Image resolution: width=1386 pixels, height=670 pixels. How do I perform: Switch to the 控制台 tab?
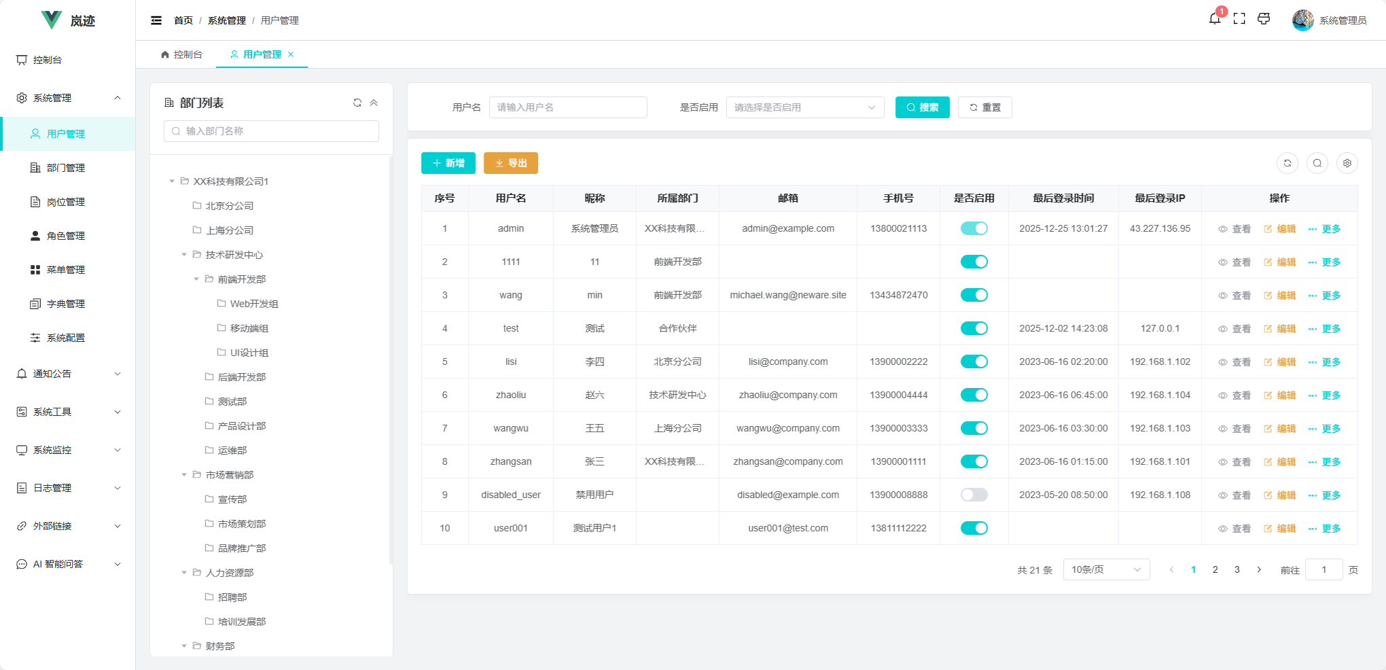[x=182, y=54]
